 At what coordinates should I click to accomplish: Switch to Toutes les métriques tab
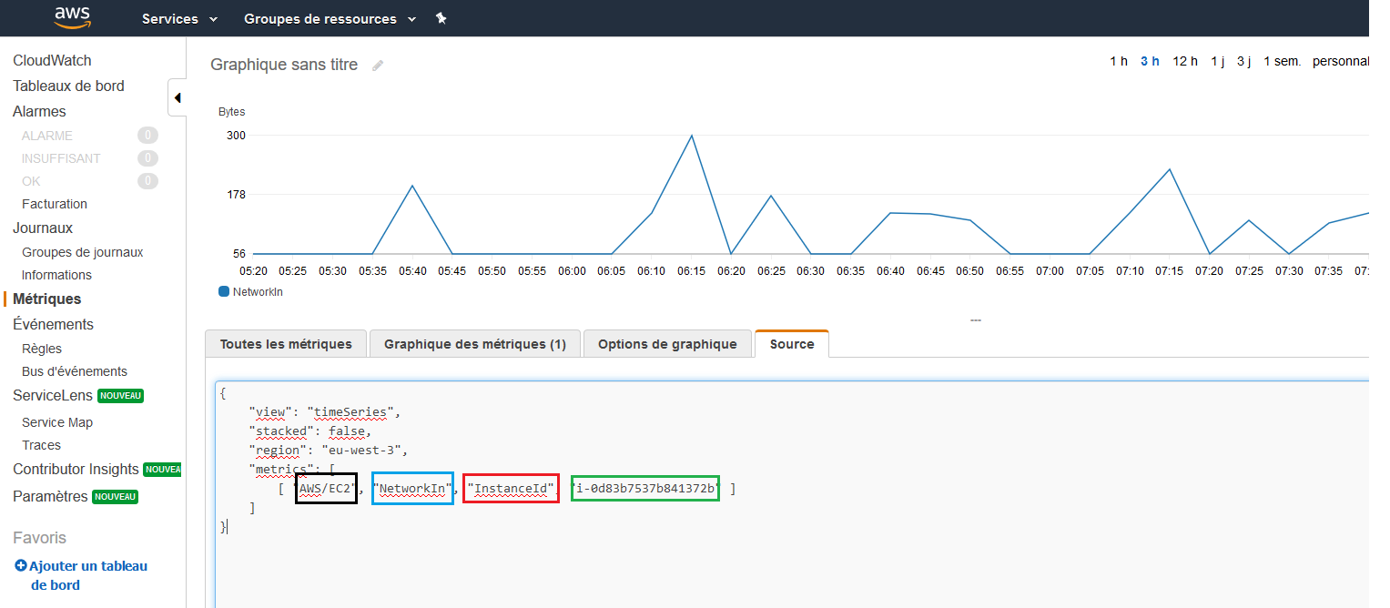pos(286,344)
